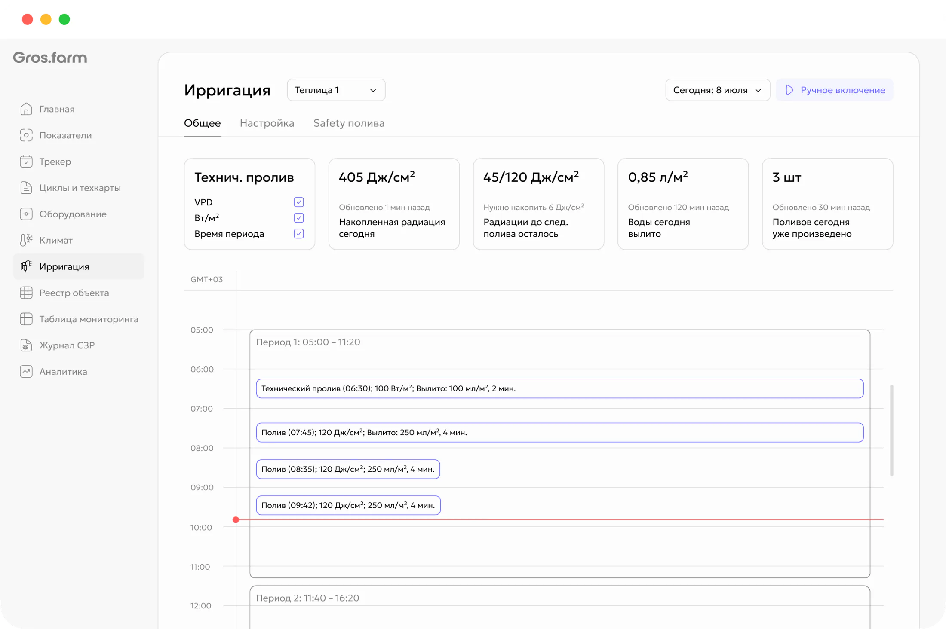
Task: Open Показатели in the sidebar
Action: [x=79, y=135]
